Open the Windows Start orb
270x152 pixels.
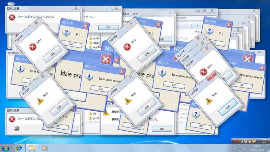click(6, 148)
